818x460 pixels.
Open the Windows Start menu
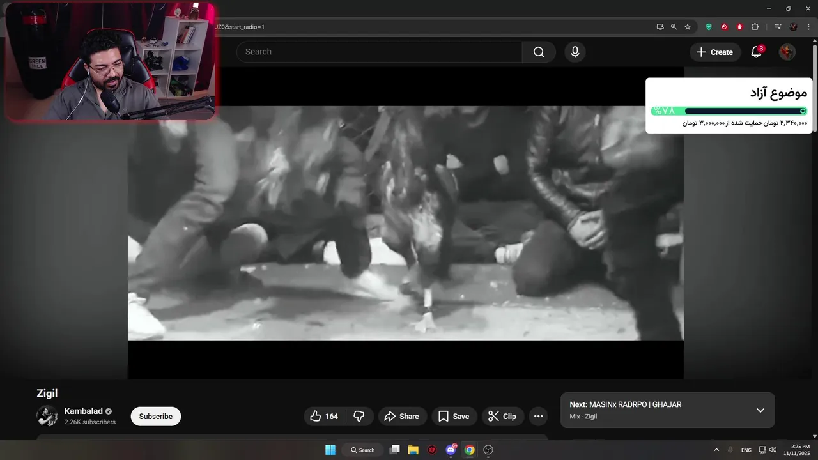click(x=330, y=450)
